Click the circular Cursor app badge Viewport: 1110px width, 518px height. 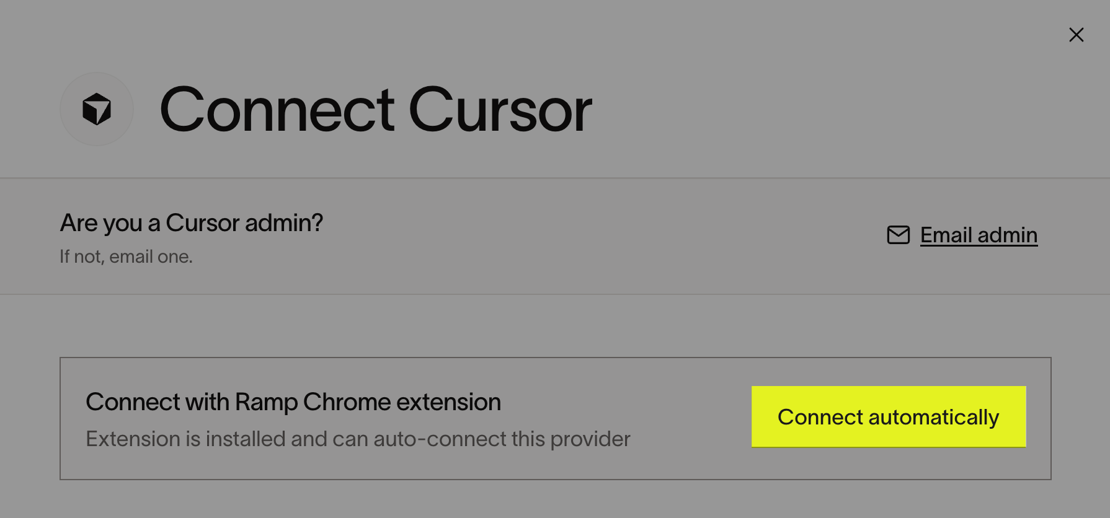coord(97,109)
